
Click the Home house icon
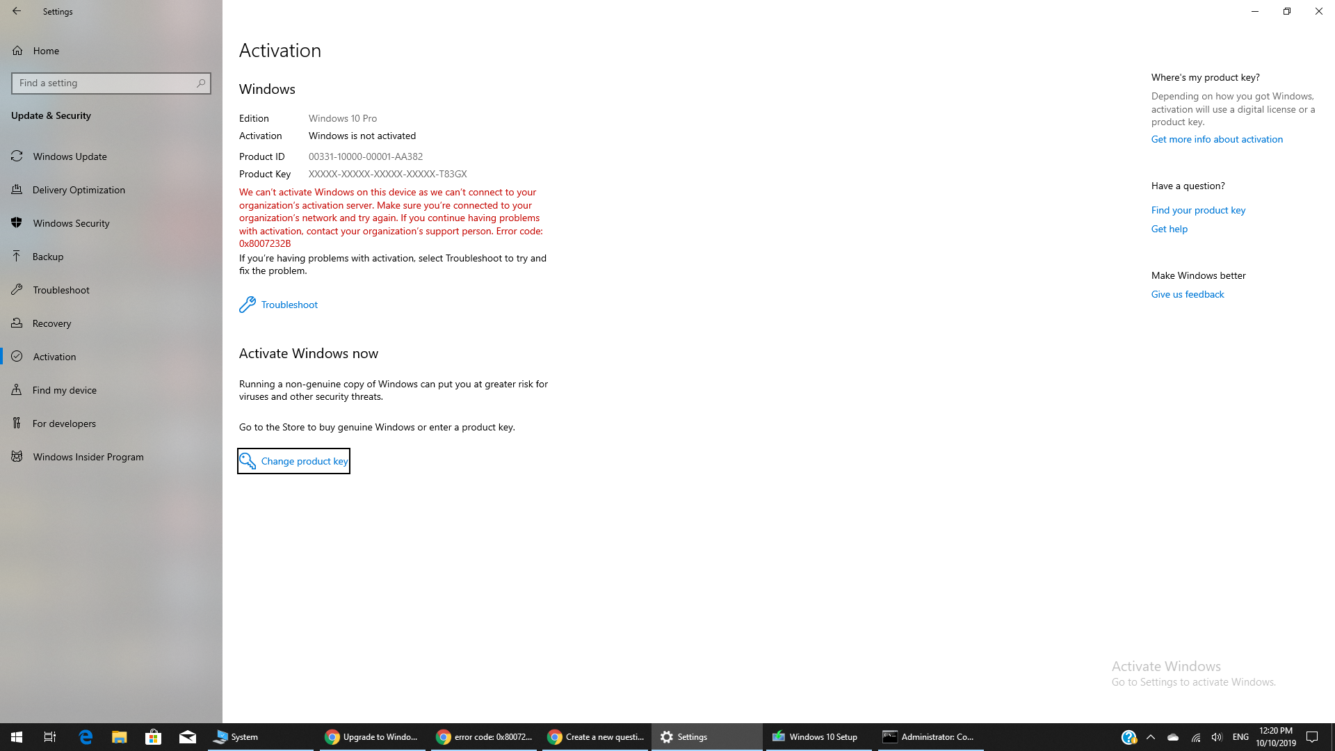(x=17, y=51)
